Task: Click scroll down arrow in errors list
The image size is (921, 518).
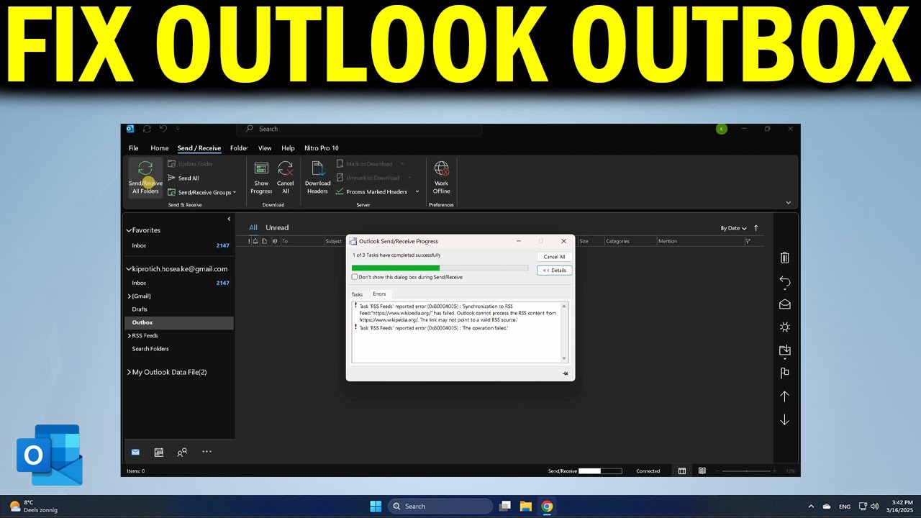Action: pos(564,358)
